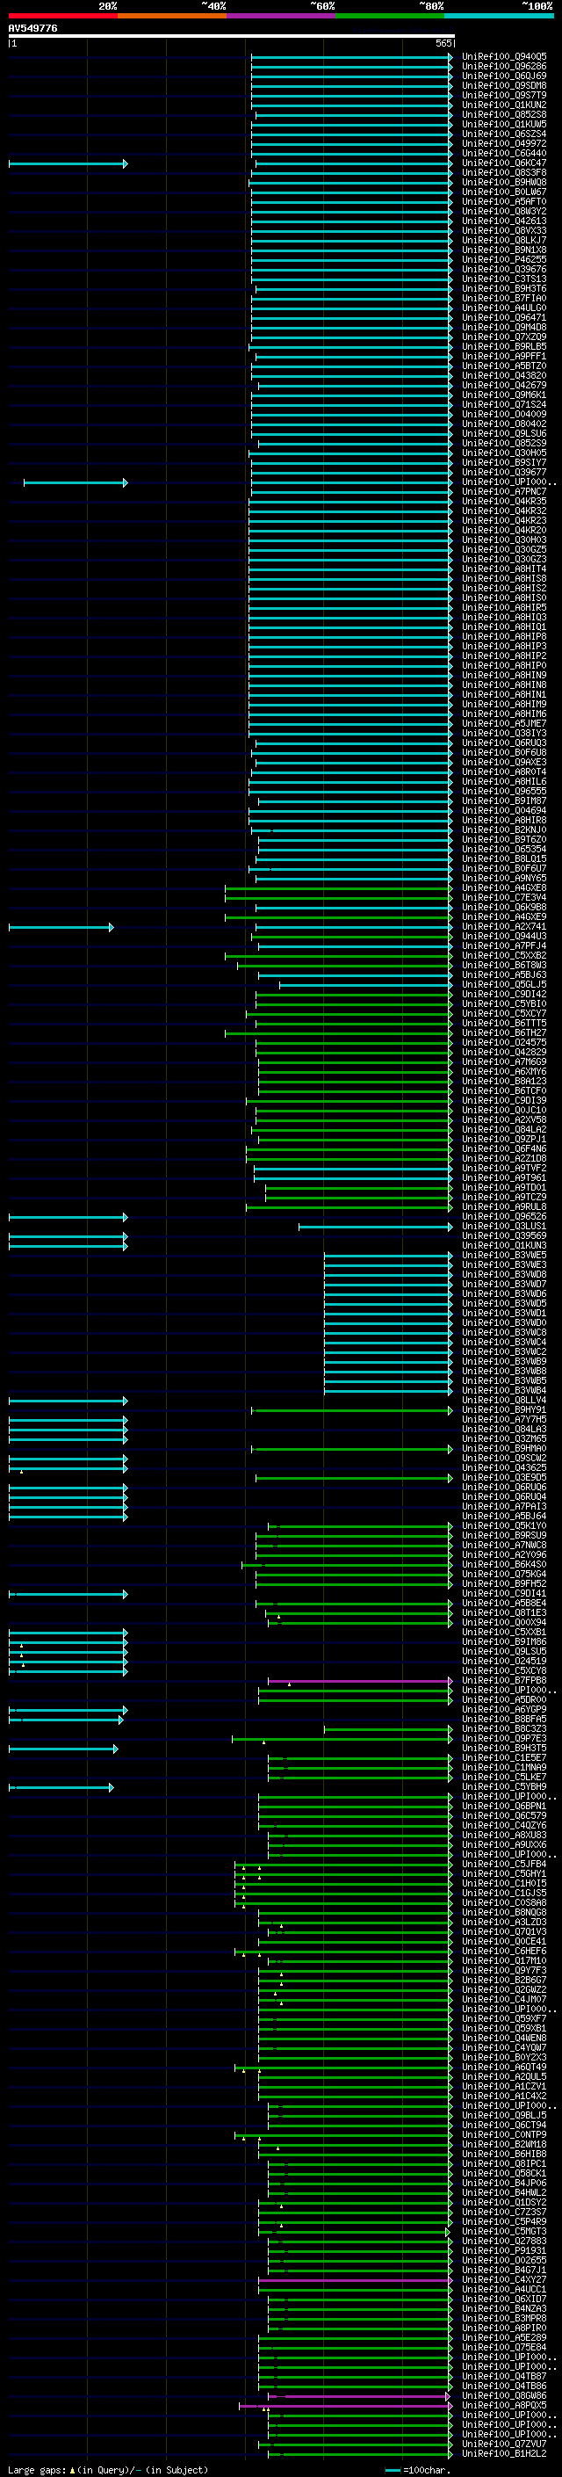
Task: Select hit UniRef100_Q6K9B8
Action: click(504, 907)
